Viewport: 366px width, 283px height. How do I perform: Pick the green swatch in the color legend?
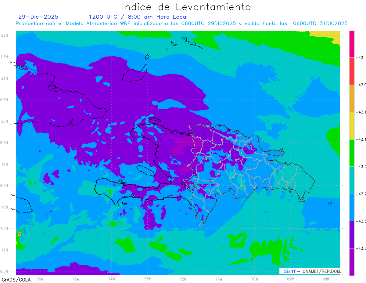pos(352,153)
